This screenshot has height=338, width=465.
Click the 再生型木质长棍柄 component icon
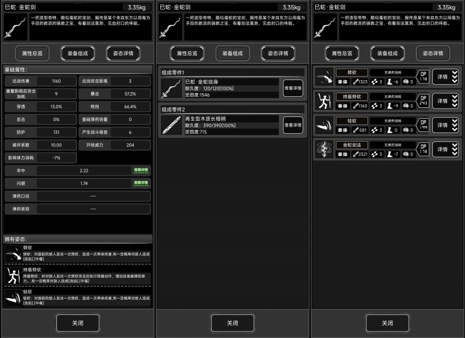(x=171, y=125)
